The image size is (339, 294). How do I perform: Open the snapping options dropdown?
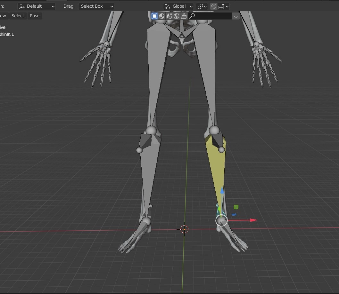[x=224, y=6]
